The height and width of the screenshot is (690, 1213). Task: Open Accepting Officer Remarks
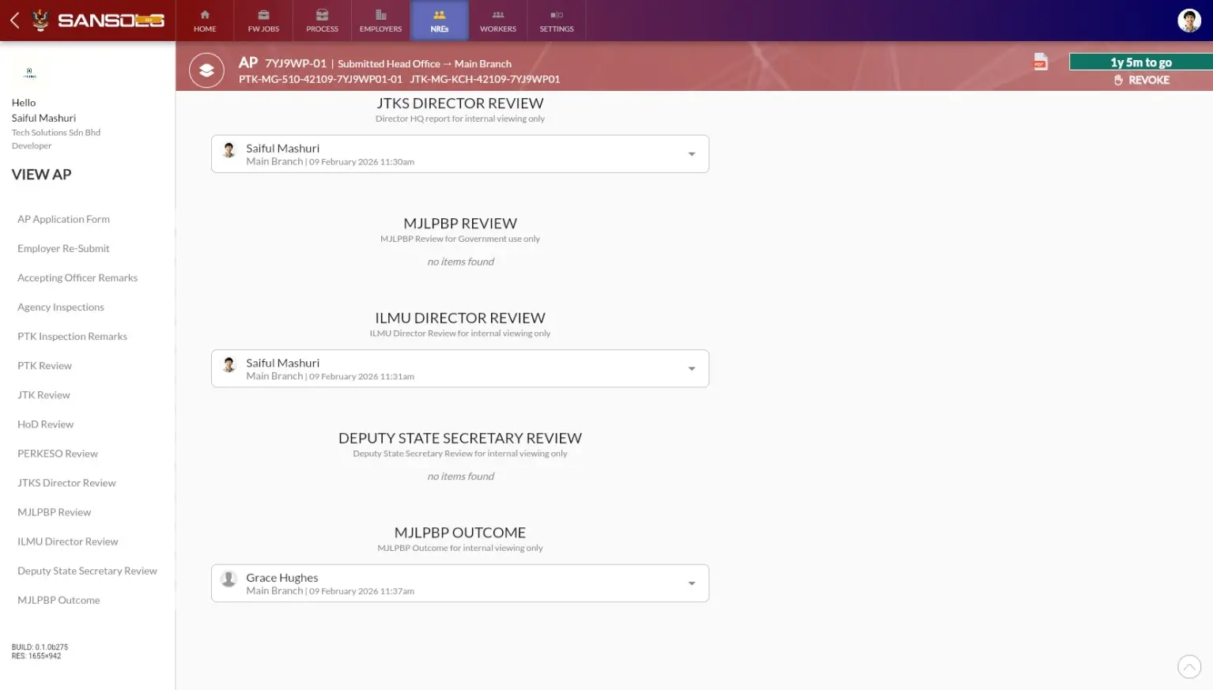point(77,277)
